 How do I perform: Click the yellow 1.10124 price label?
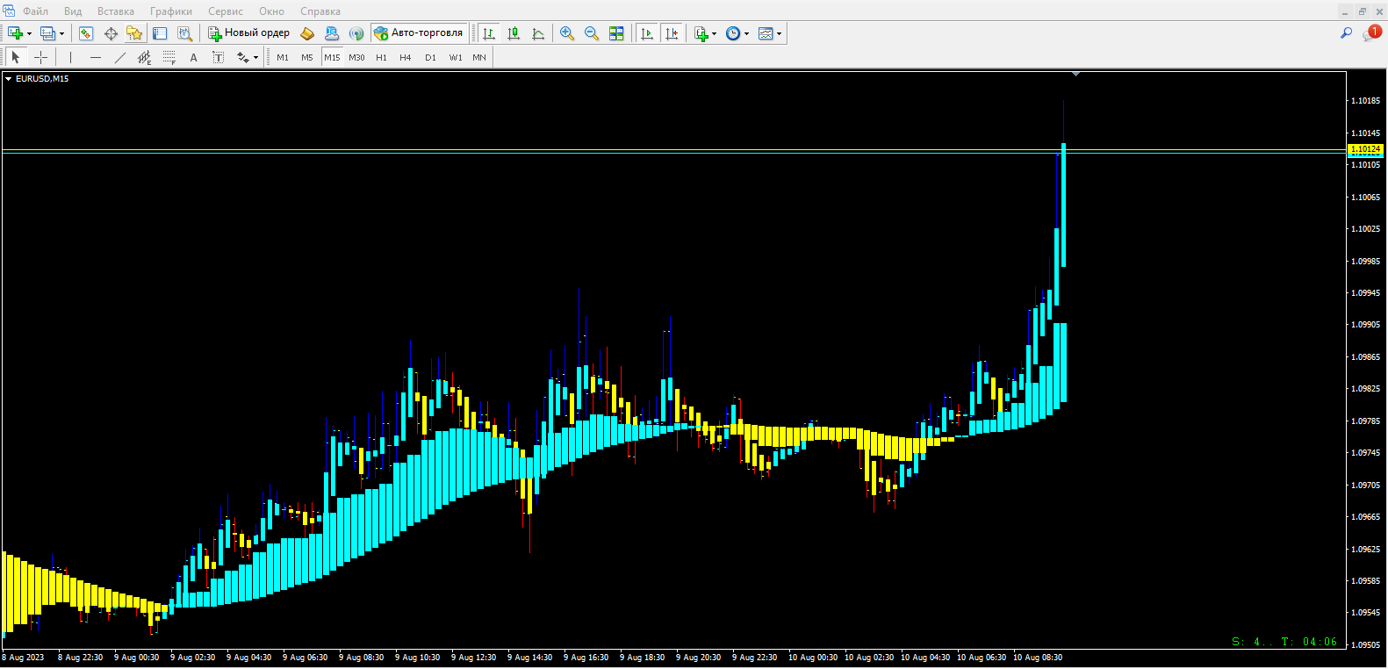[x=1364, y=149]
